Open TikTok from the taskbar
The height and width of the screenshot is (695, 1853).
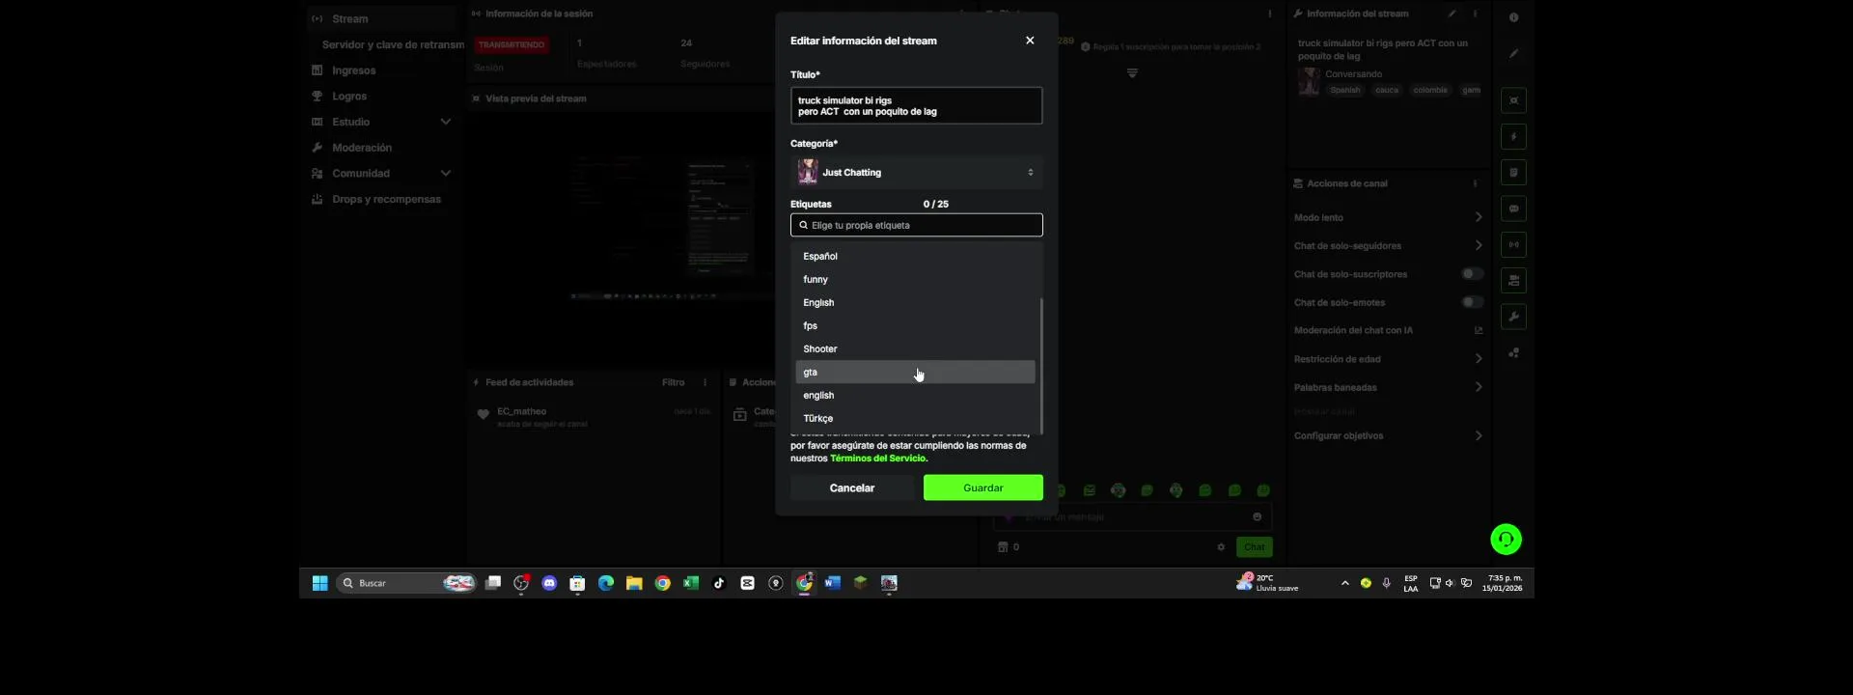pyautogui.click(x=719, y=583)
